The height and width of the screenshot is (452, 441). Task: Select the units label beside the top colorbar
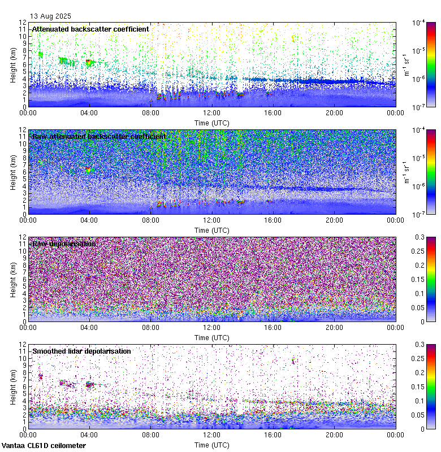pos(406,64)
